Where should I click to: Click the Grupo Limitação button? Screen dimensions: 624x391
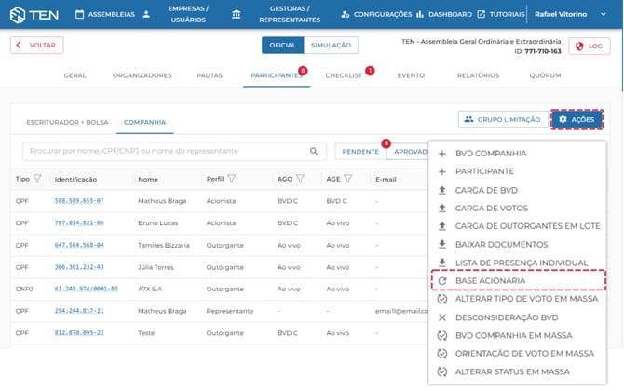(x=501, y=119)
